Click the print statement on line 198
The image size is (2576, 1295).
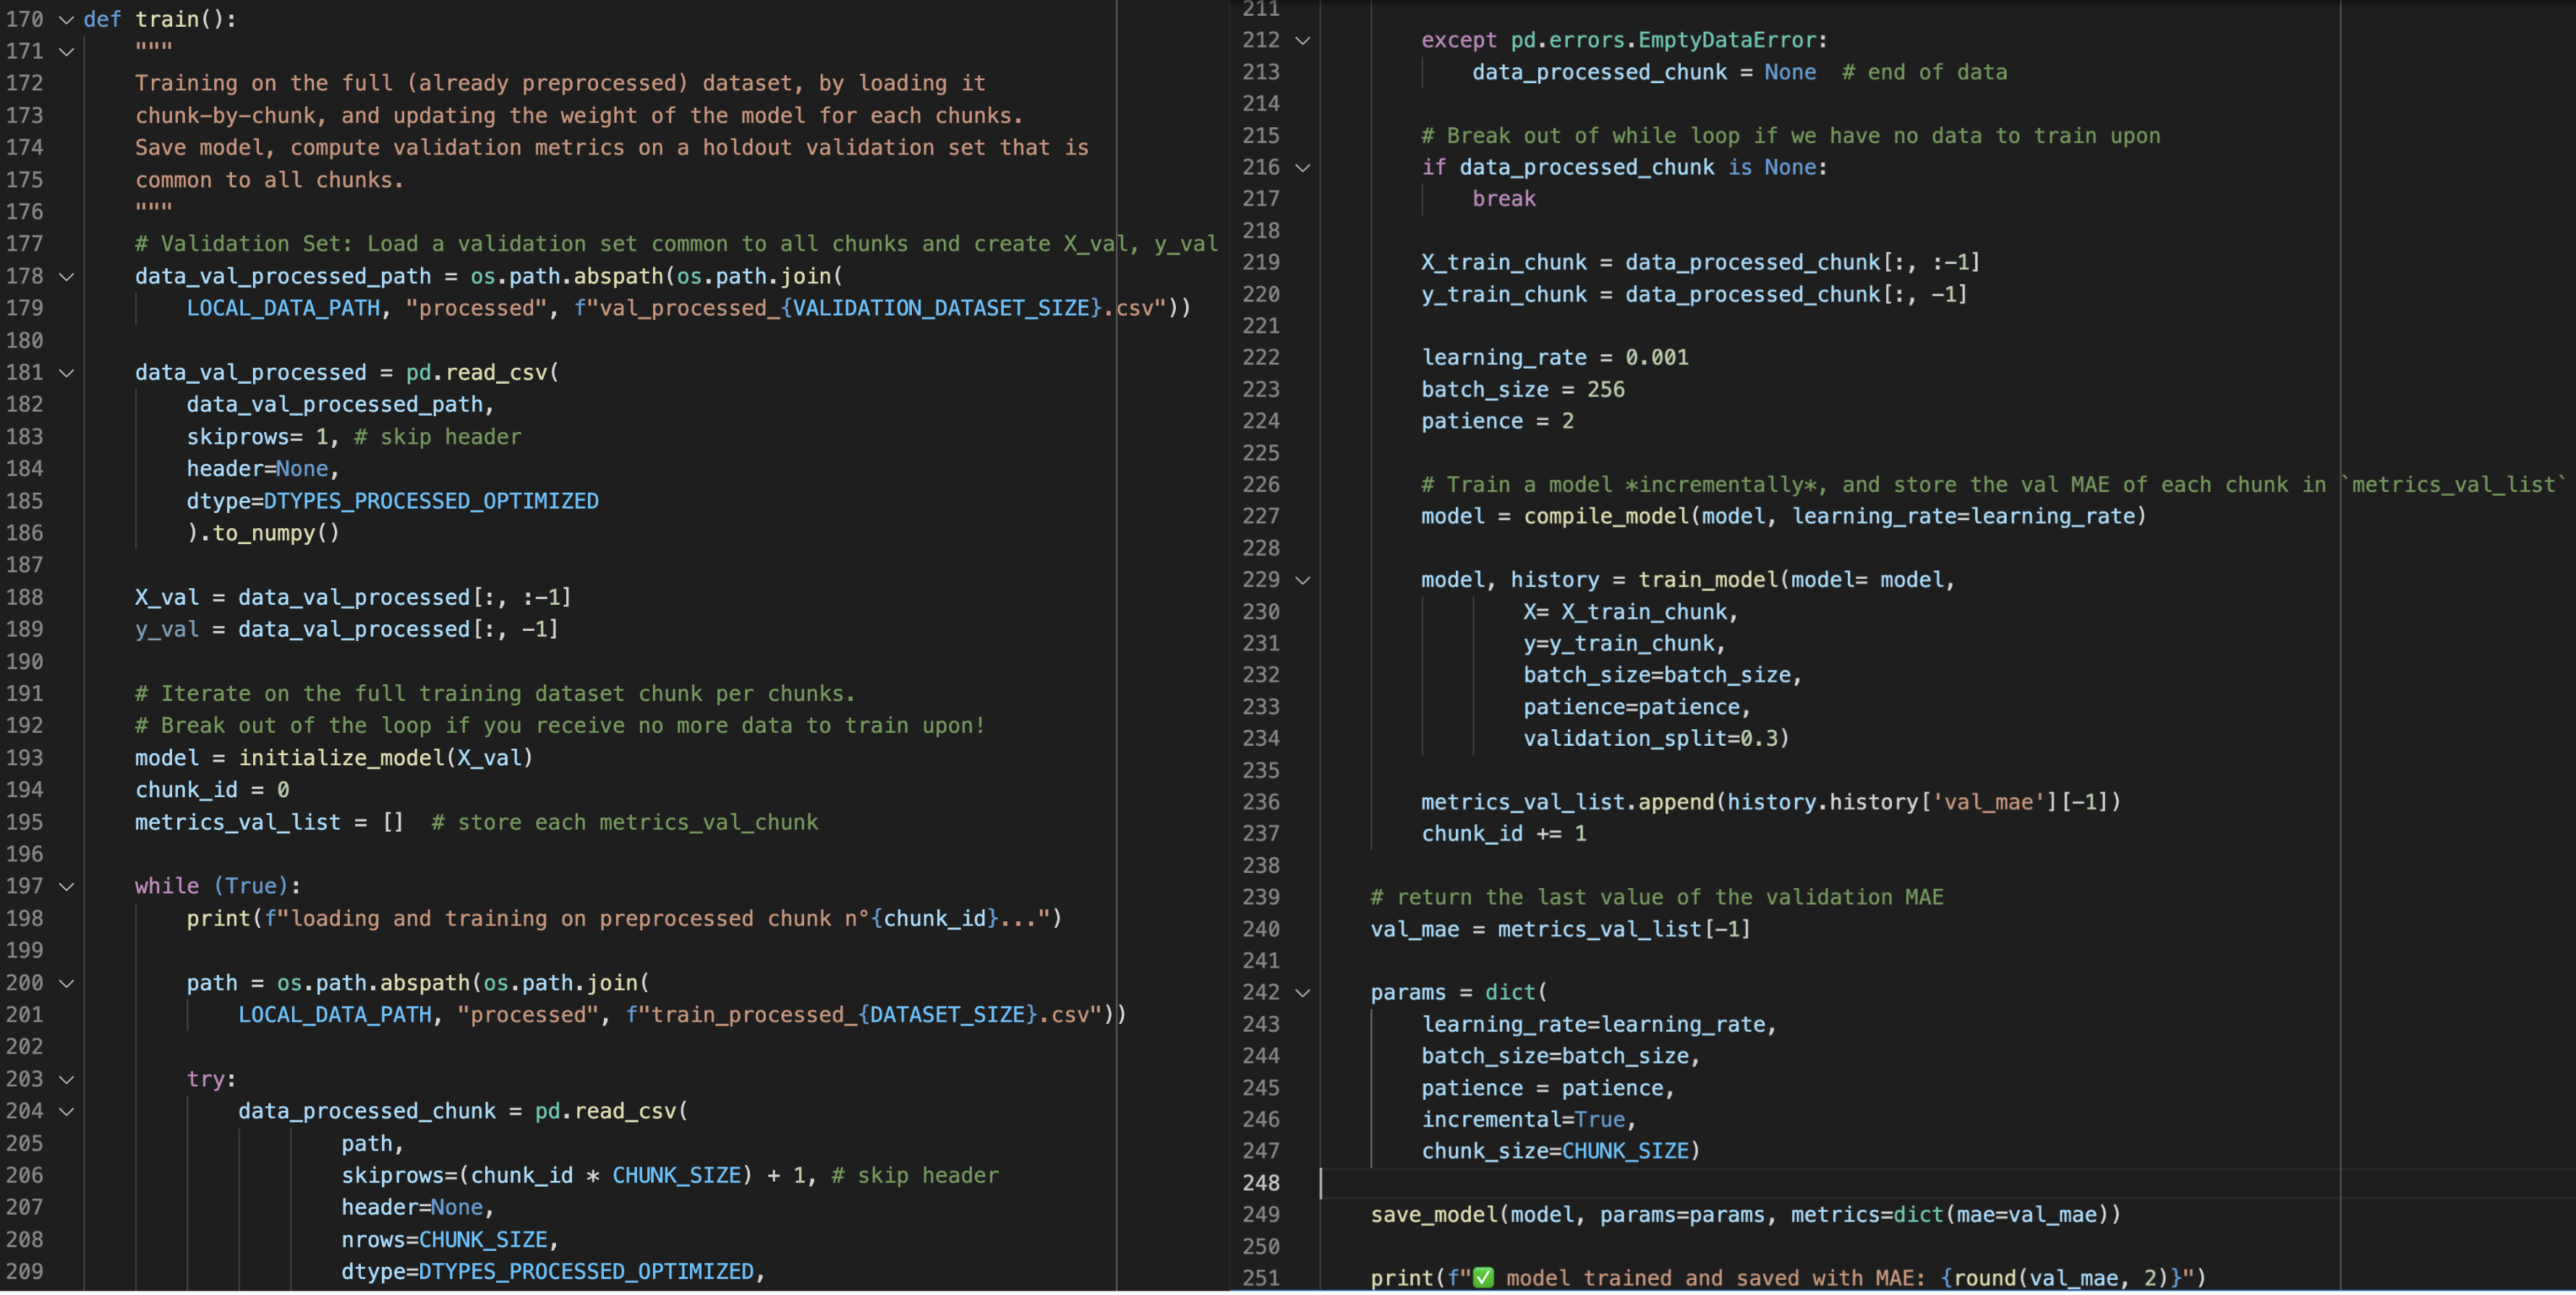[x=624, y=918]
